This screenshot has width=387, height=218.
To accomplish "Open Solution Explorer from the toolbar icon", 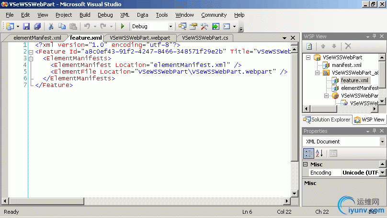I will [182, 26].
